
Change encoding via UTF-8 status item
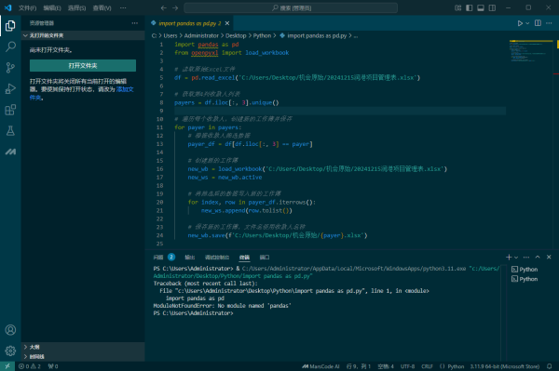point(407,366)
